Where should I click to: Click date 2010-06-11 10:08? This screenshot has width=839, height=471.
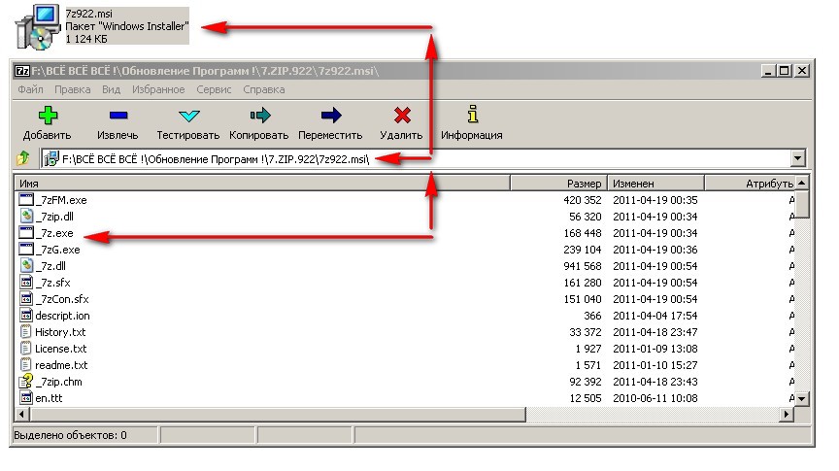(654, 398)
